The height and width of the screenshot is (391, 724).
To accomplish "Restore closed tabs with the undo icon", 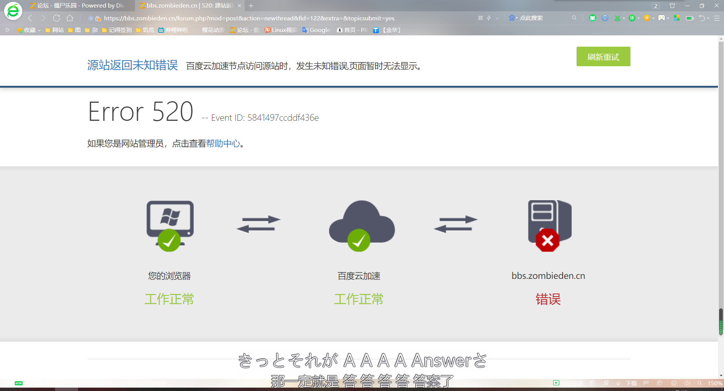I will click(x=703, y=18).
